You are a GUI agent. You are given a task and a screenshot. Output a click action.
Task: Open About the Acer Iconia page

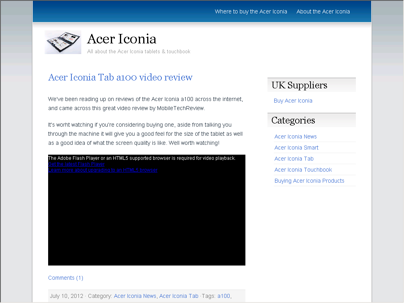click(323, 11)
